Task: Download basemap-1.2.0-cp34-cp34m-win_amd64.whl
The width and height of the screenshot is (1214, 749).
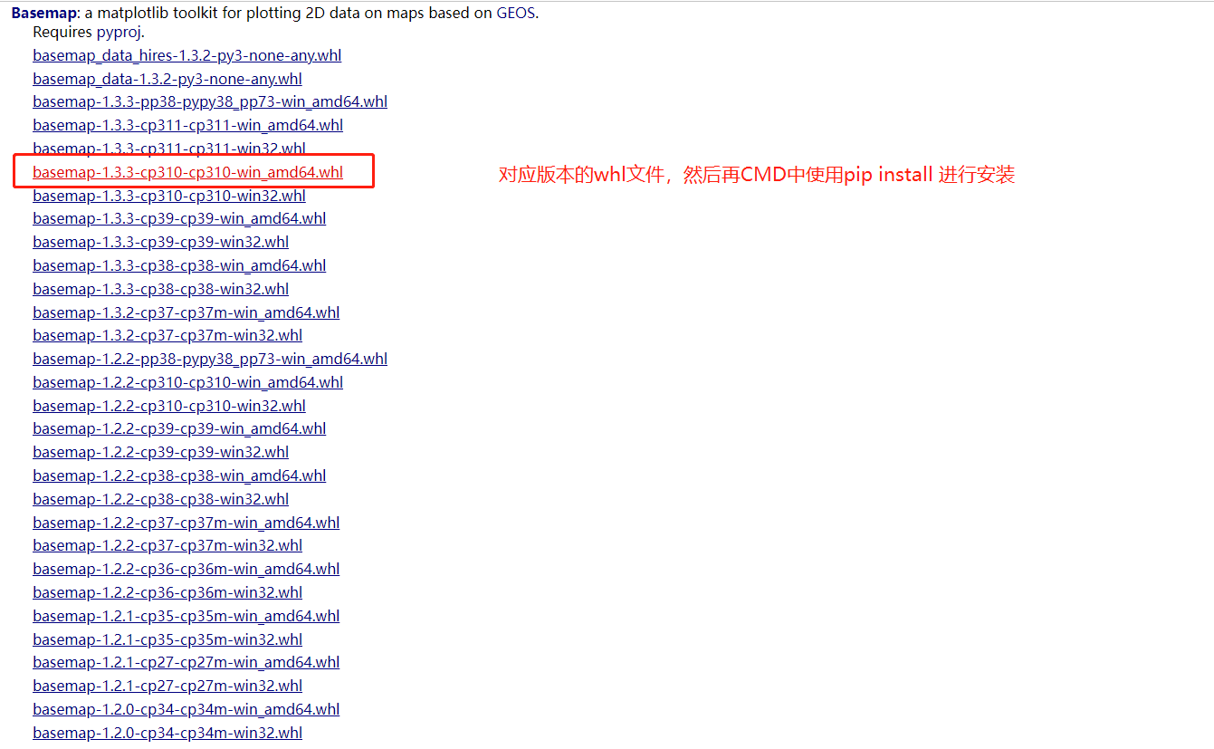Action: click(x=186, y=709)
